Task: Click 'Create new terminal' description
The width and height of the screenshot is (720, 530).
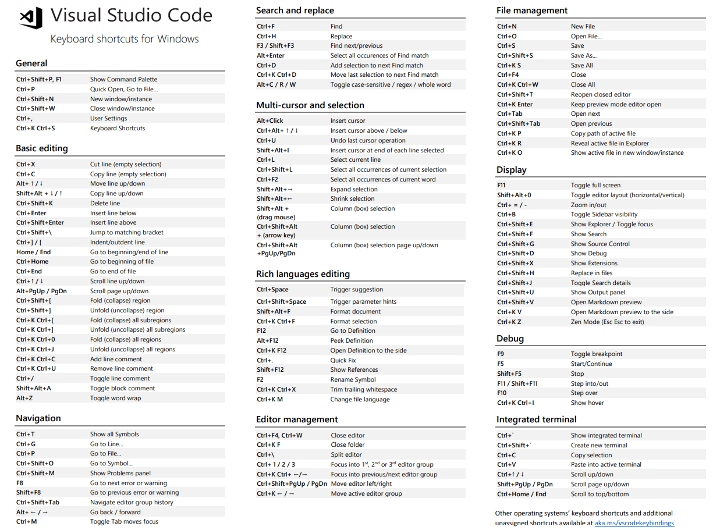Action: [x=599, y=445]
